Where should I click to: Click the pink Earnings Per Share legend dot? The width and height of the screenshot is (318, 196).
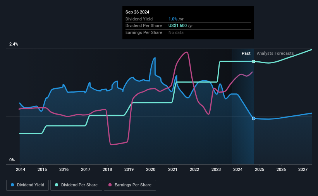pos(110,185)
